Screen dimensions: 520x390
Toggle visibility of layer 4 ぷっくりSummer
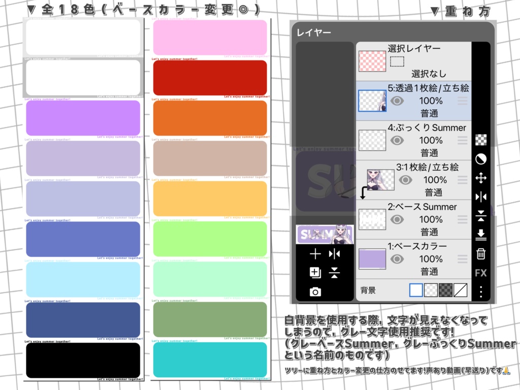coord(397,140)
